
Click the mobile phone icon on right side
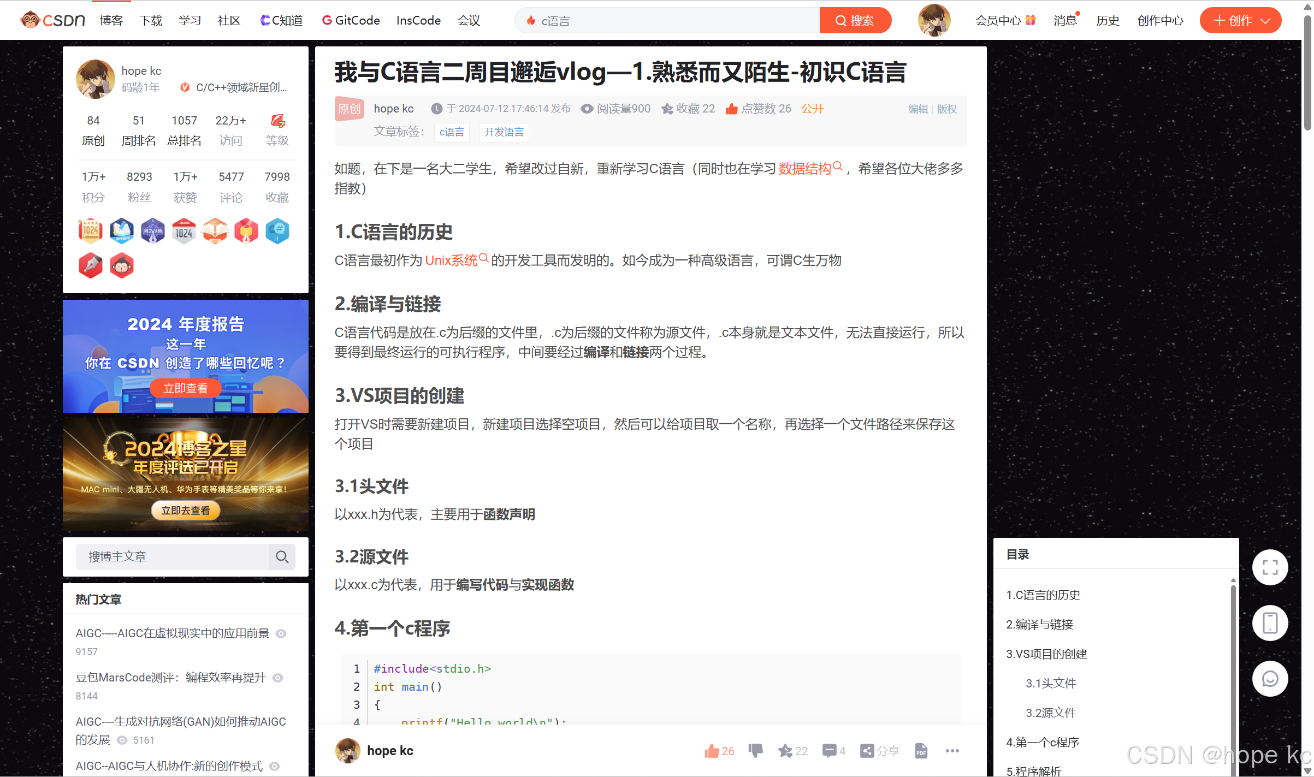coord(1270,623)
